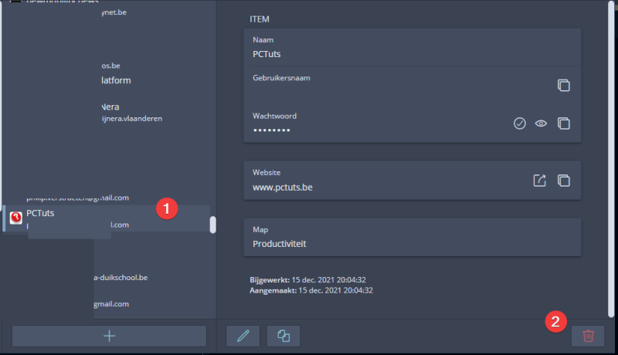
Task: Click the PCTuts red item icon
Action: [x=16, y=218]
